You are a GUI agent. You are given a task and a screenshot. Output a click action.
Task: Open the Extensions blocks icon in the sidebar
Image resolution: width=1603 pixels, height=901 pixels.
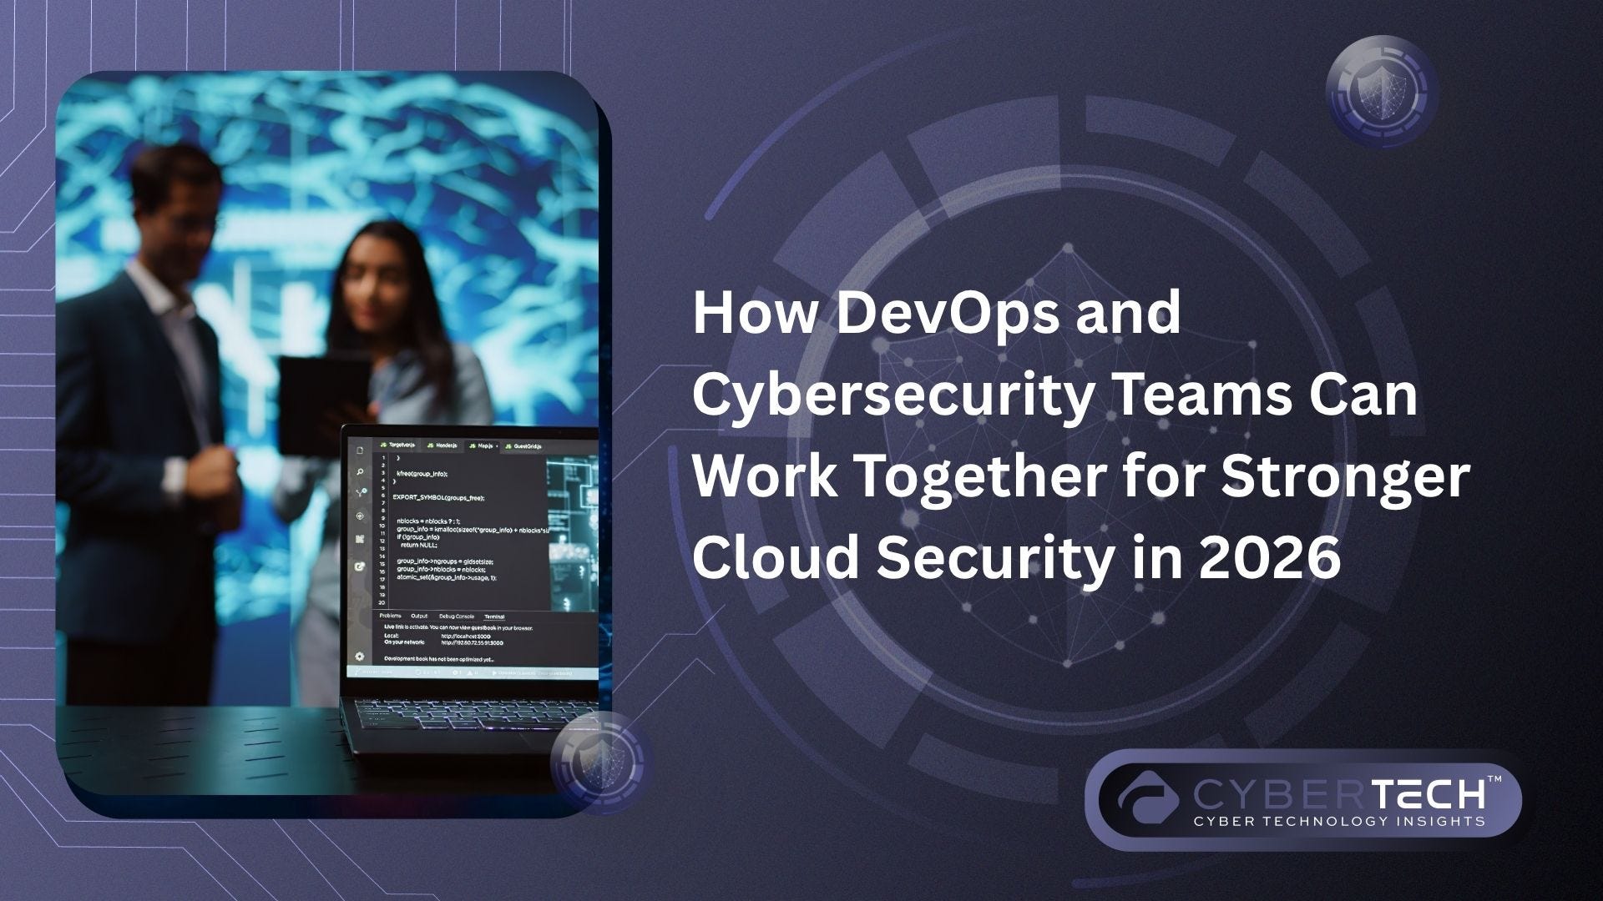[x=360, y=540]
